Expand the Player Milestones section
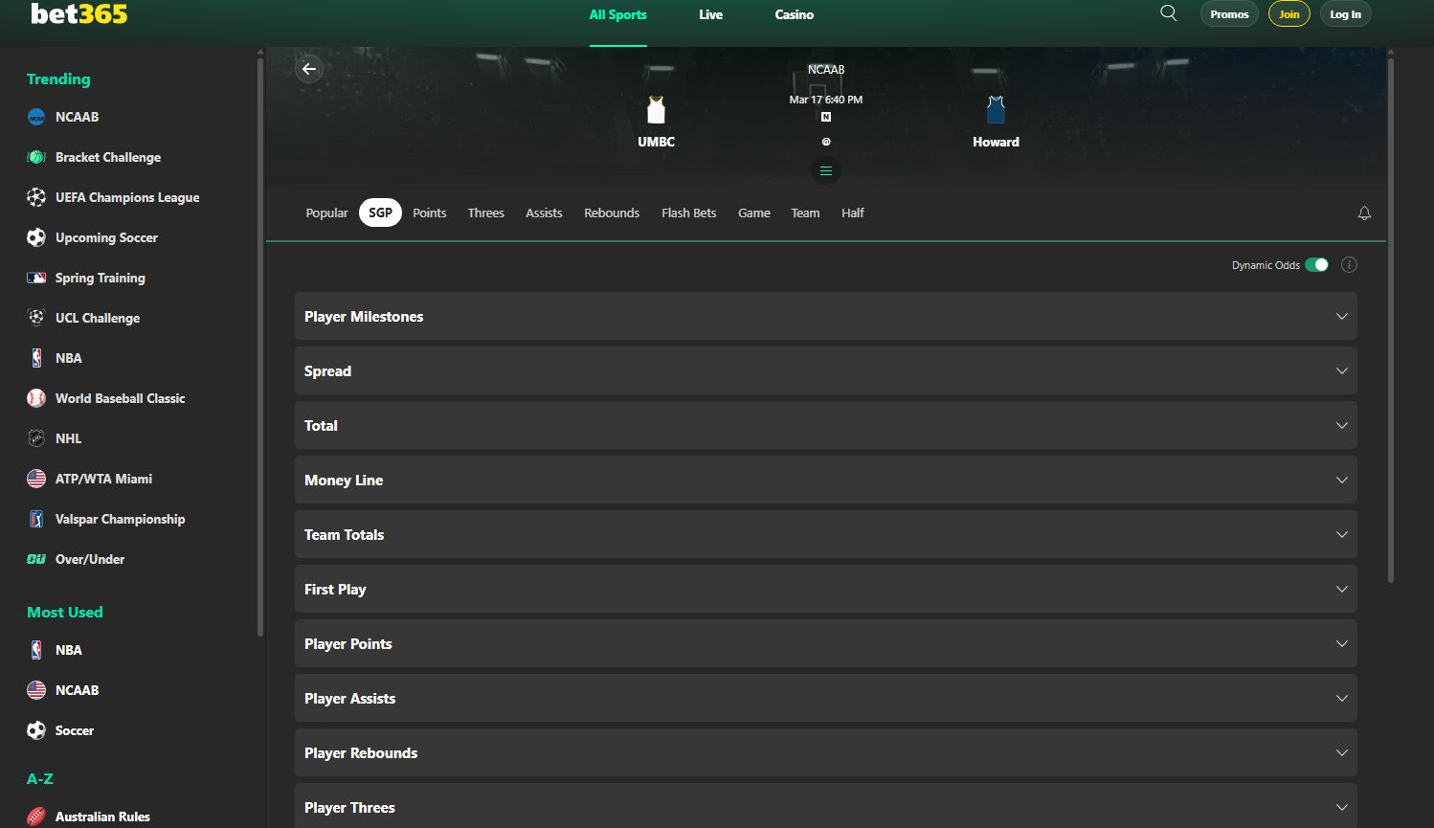The height and width of the screenshot is (828, 1434). coord(825,317)
